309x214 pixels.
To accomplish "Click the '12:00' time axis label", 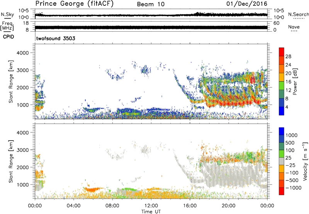I will [x=151, y=206].
